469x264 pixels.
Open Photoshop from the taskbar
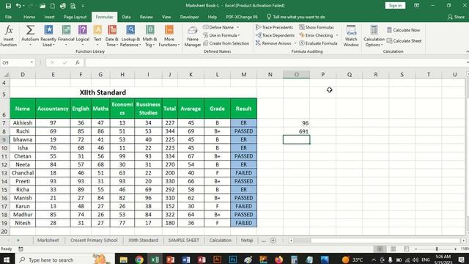coord(233,260)
